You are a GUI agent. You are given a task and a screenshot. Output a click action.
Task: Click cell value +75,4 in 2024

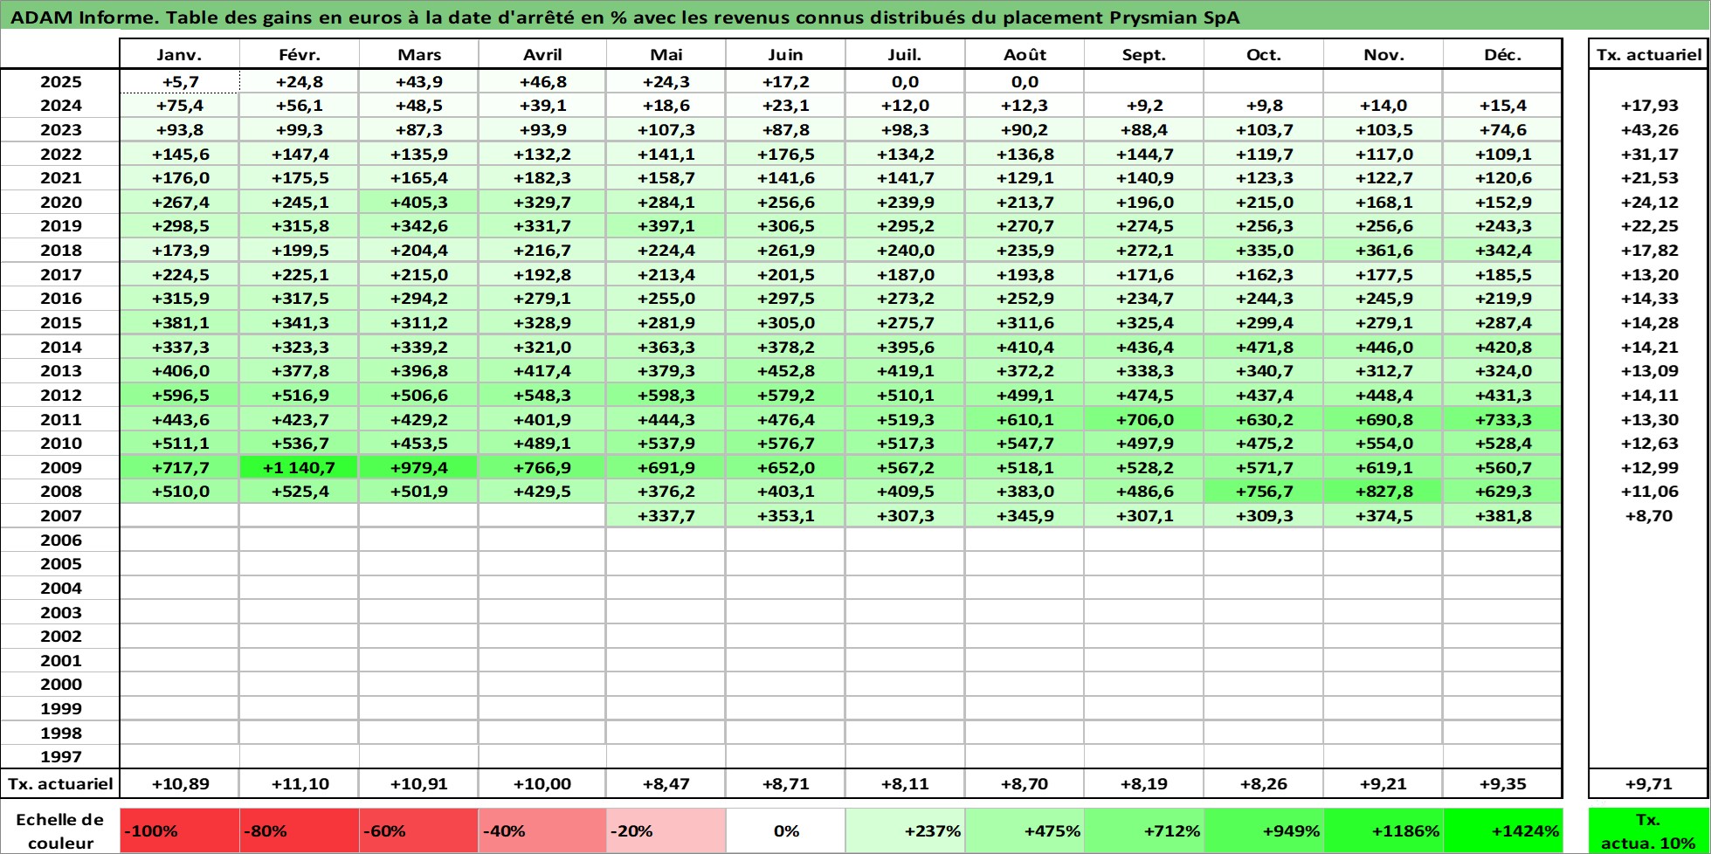click(x=179, y=105)
